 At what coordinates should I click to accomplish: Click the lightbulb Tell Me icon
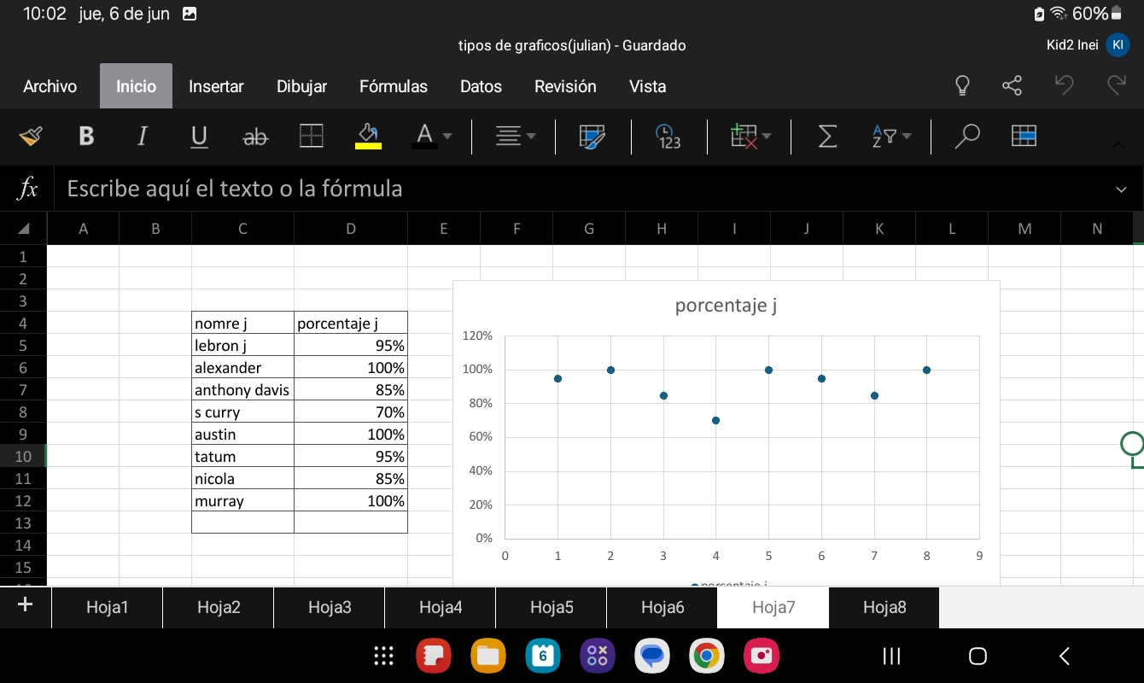tap(962, 85)
